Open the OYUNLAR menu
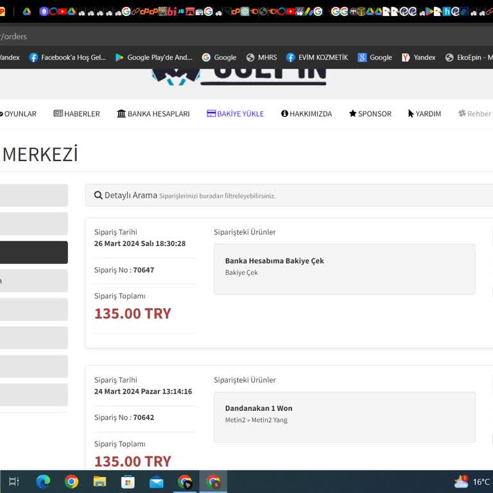The image size is (493, 493). [x=18, y=114]
